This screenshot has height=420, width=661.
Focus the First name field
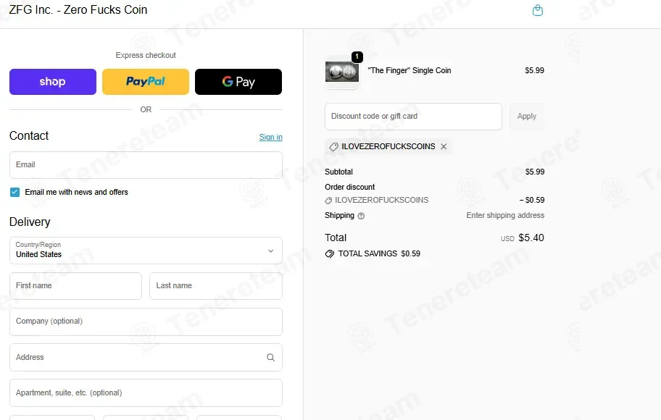(75, 286)
